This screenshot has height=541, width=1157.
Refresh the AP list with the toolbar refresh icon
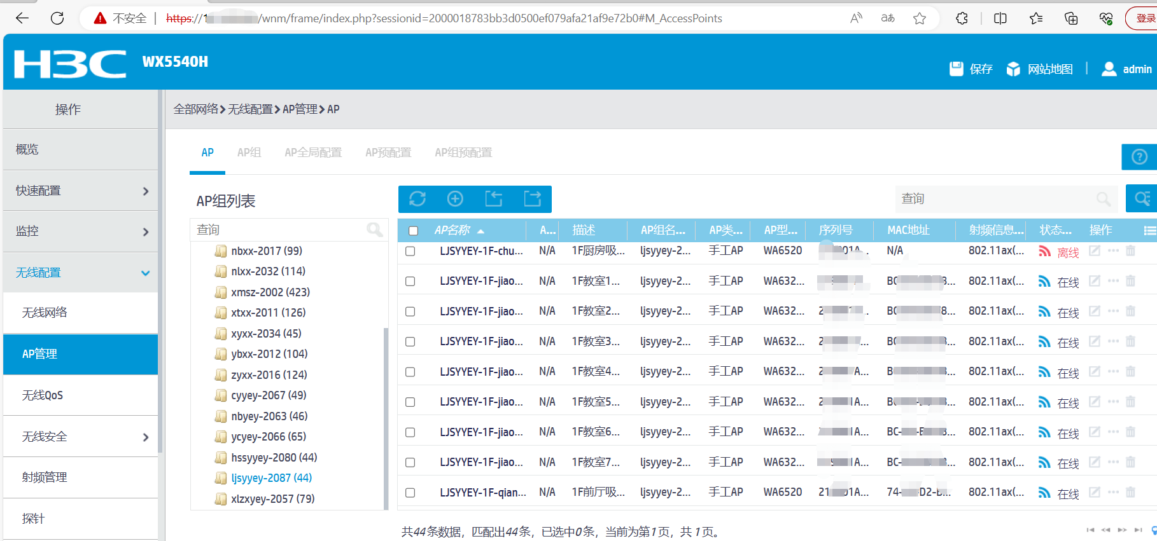[417, 199]
